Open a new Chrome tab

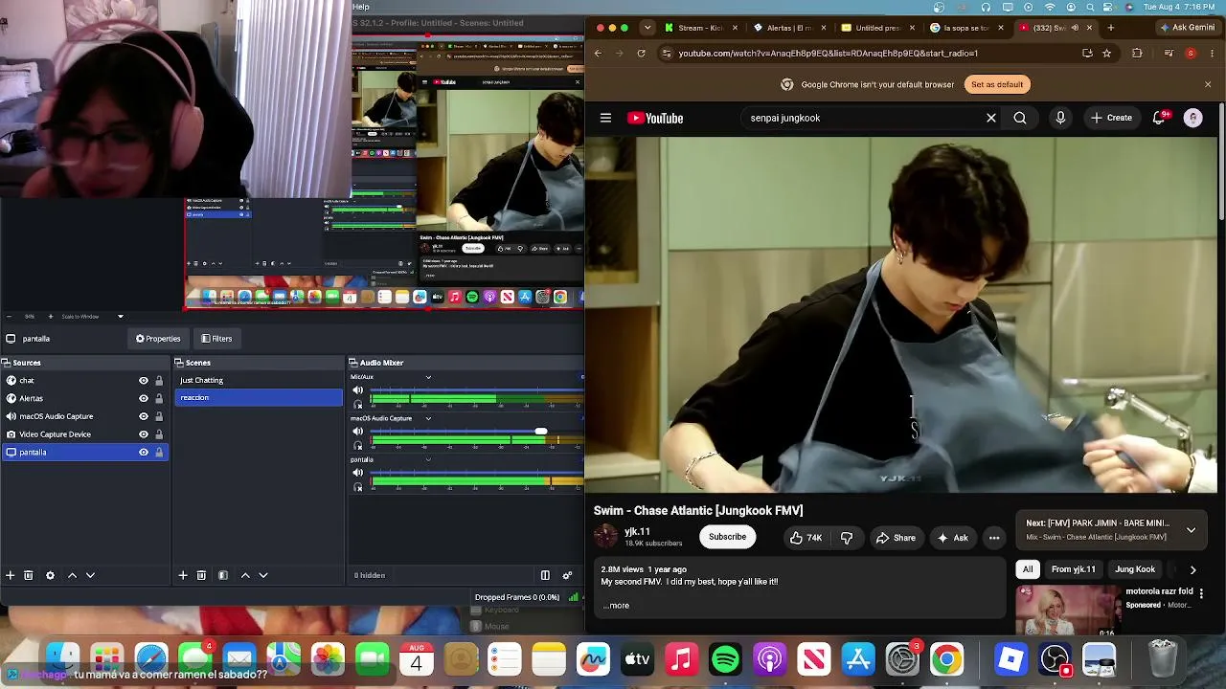tap(1111, 28)
